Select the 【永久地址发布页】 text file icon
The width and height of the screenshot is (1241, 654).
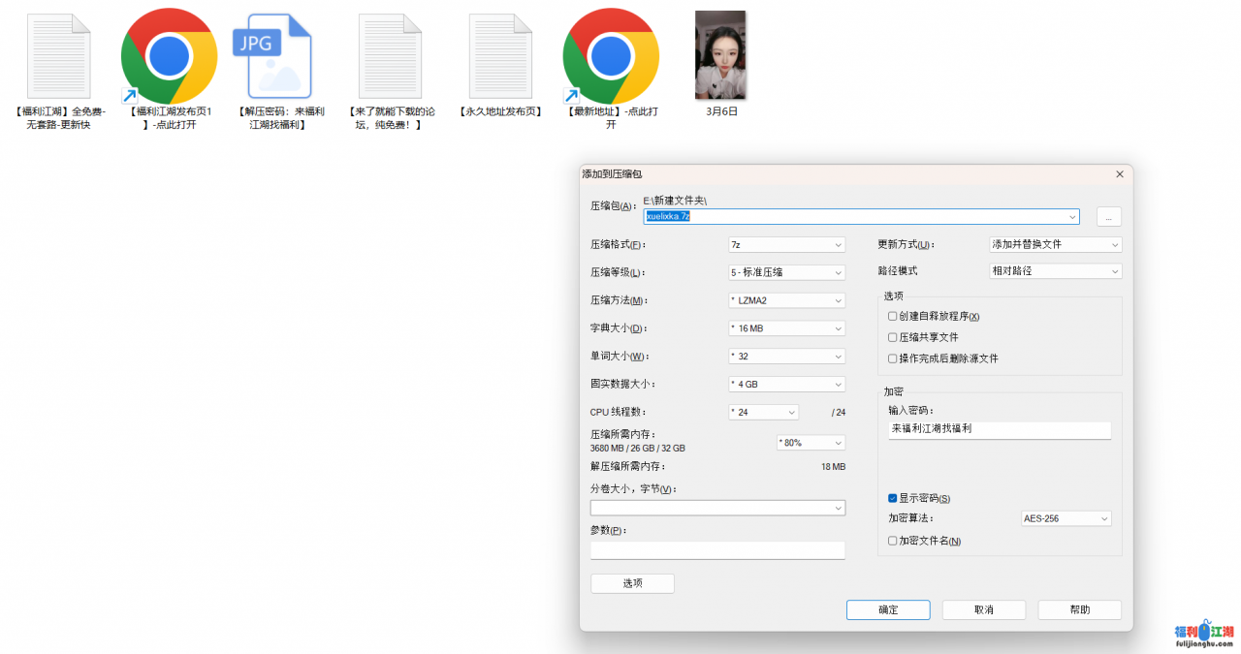500,56
